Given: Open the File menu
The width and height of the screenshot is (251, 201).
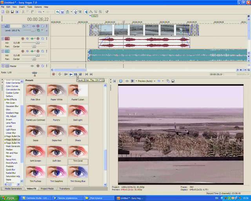Looking at the screenshot, I should 3,7.
